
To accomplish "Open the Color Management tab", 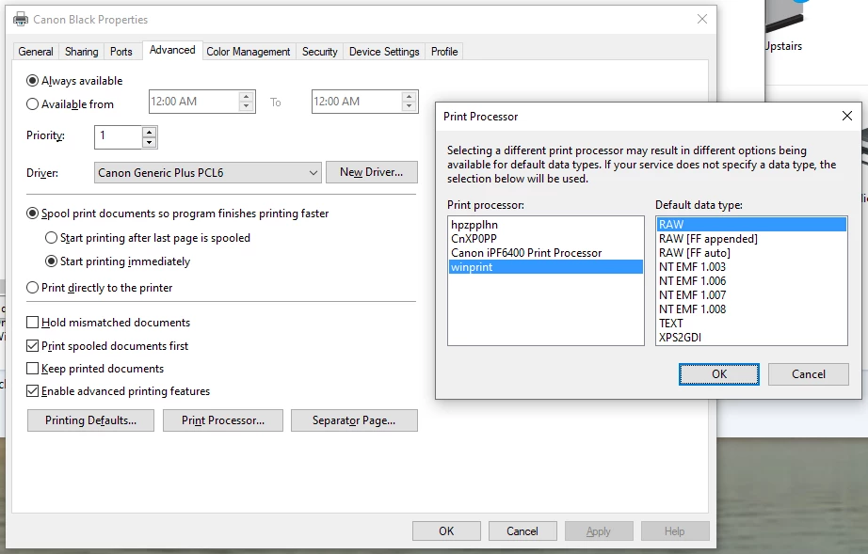I will click(248, 52).
